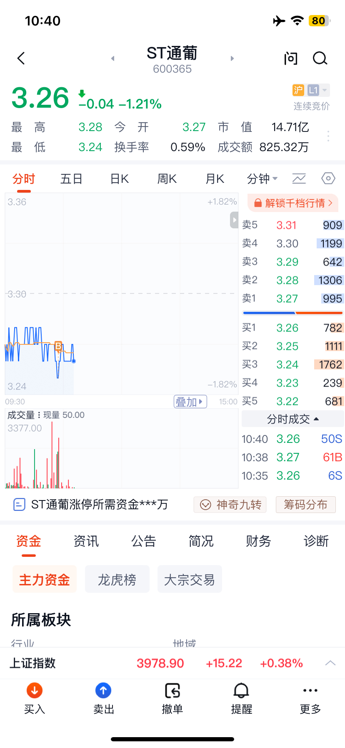
Task: Select 买2 row at 3.25
Action: click(293, 346)
